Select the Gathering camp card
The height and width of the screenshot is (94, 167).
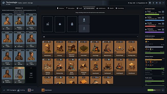[84, 67]
